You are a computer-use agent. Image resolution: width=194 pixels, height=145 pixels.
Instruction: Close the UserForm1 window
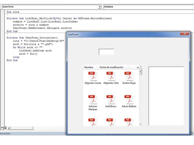(x=185, y=34)
